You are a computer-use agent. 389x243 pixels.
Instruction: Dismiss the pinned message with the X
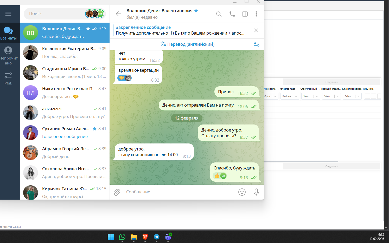[256, 30]
